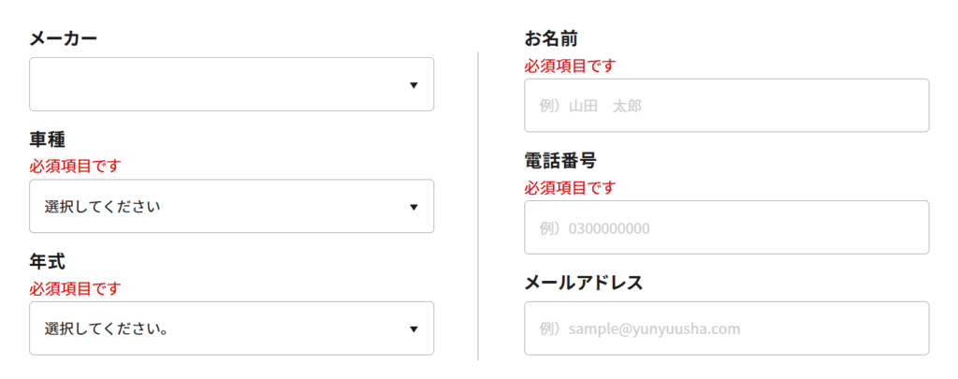Expand the 車種 選択してください dropdown
958x379 pixels.
[231, 206]
